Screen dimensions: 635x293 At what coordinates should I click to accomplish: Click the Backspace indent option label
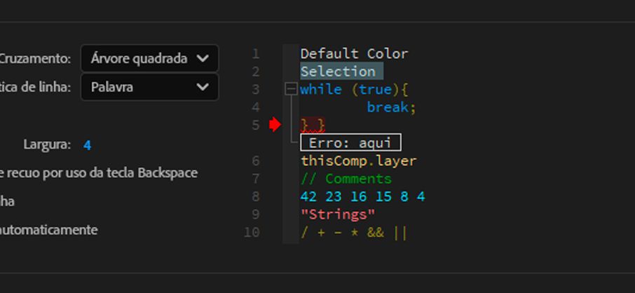[x=98, y=172]
